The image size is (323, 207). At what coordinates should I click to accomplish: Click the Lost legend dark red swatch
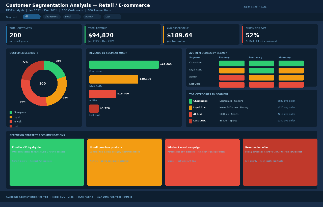coord(11,126)
